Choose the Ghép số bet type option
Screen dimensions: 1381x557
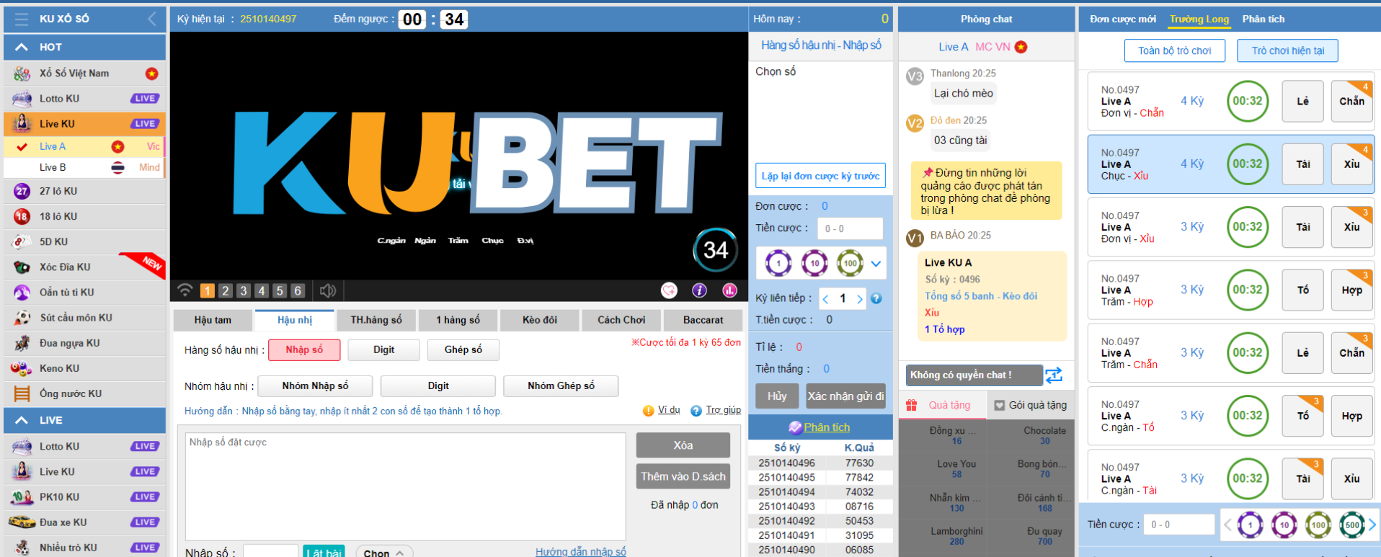463,350
